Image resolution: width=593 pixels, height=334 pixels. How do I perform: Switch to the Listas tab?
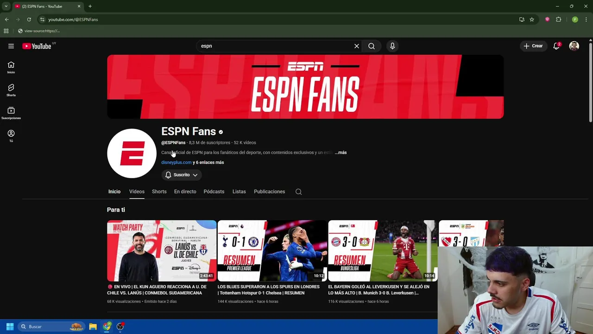[239, 192]
